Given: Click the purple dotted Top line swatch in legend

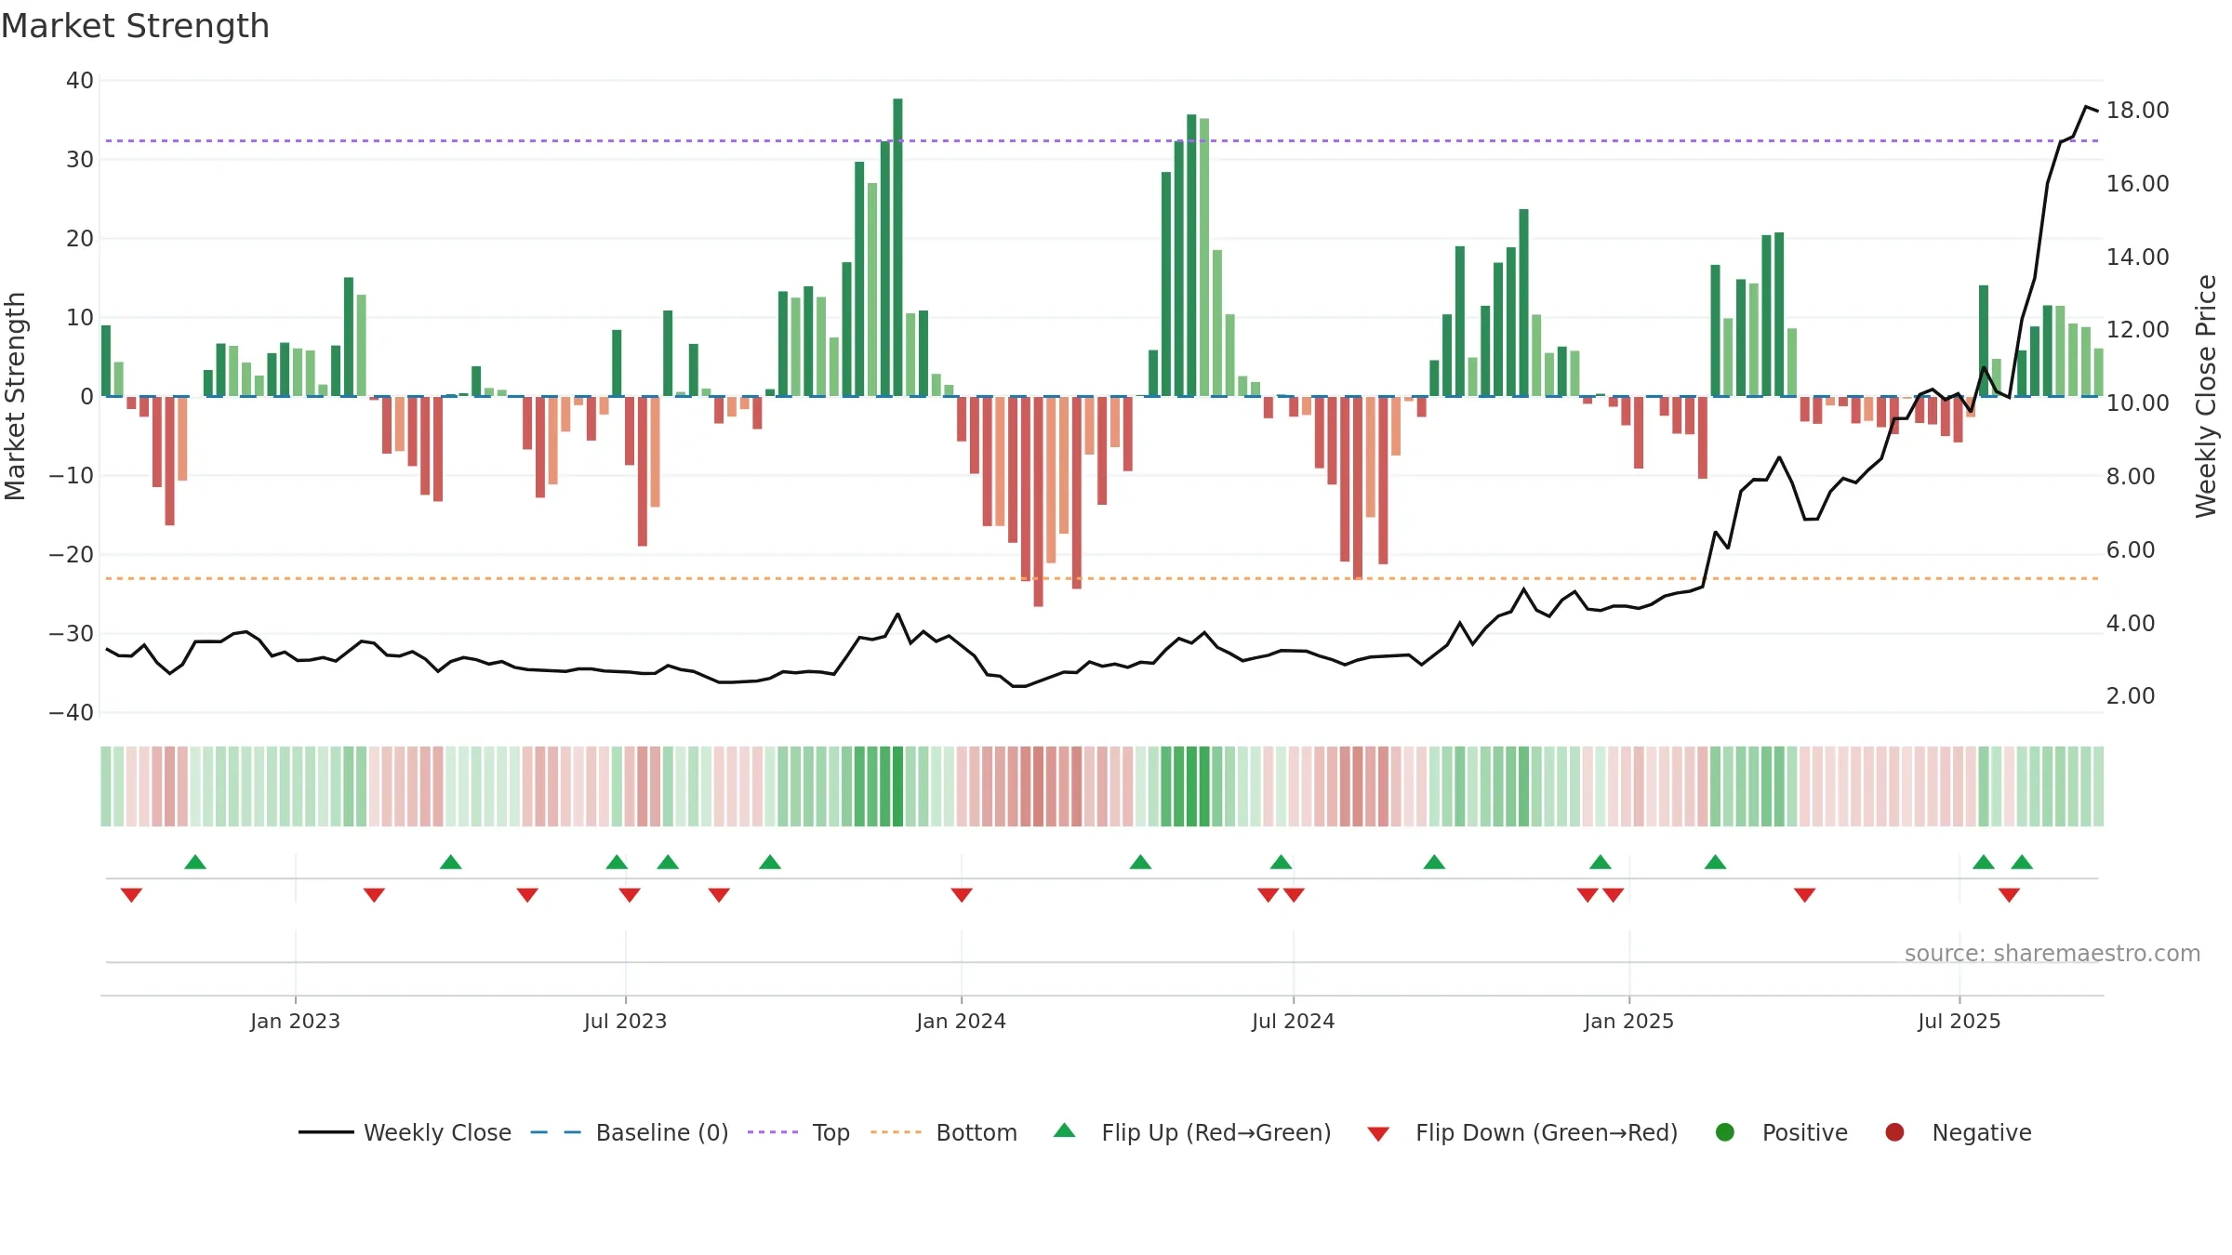Looking at the screenshot, I should point(773,1132).
